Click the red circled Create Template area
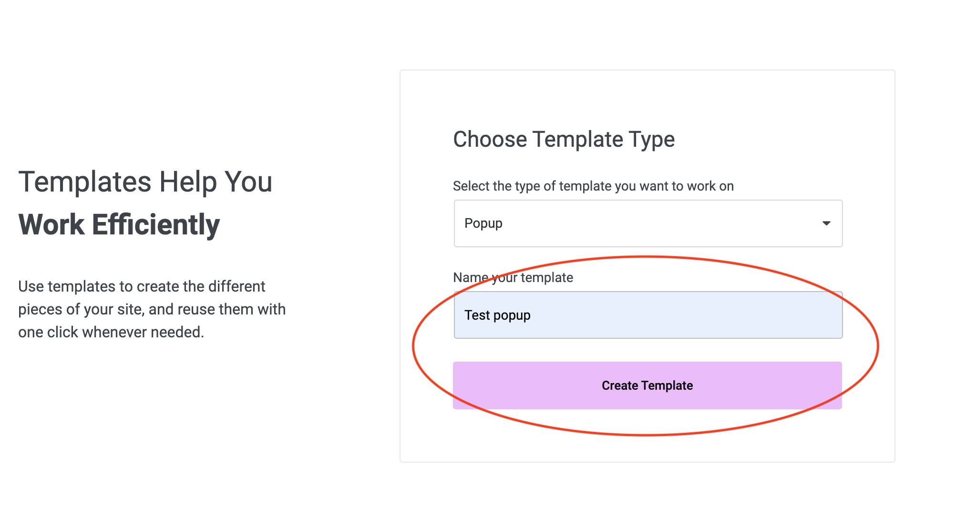Image resolution: width=966 pixels, height=526 pixels. click(647, 385)
